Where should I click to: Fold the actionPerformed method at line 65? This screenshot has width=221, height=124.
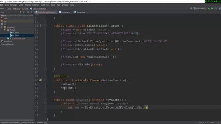[x=45, y=80]
